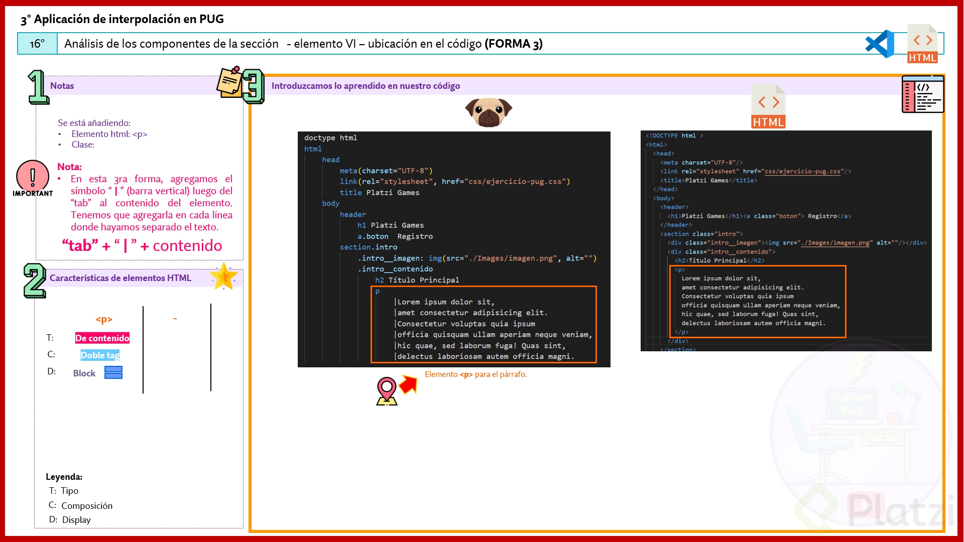Screen dimensions: 964x542
Task: Click the red arrow pointer icon
Action: point(409,384)
